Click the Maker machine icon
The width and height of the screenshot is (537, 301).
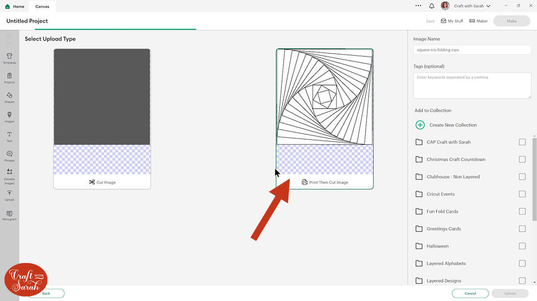click(x=472, y=21)
